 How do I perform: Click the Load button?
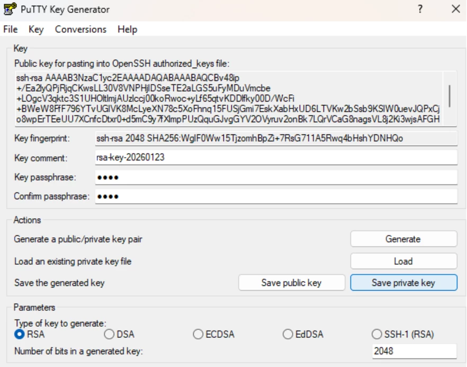point(403,261)
